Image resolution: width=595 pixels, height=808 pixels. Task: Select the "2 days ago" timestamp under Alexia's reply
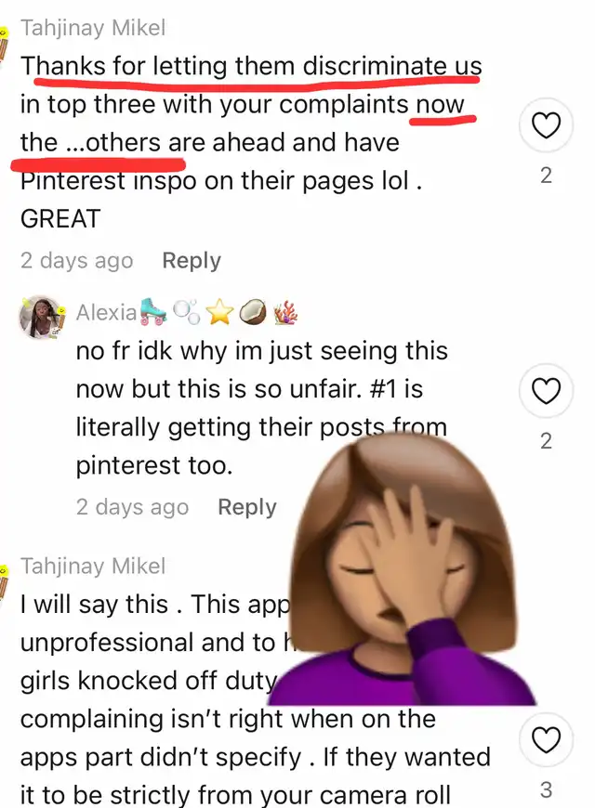(132, 507)
